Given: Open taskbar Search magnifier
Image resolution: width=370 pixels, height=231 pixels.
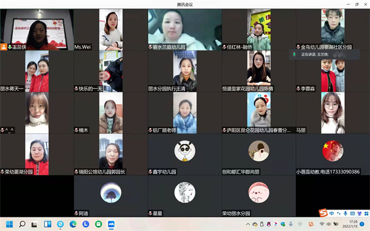Looking at the screenshot, I should coord(22,224).
